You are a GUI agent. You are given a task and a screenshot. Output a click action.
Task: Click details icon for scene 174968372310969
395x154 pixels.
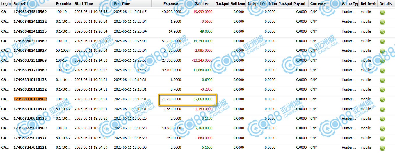tap(382, 60)
